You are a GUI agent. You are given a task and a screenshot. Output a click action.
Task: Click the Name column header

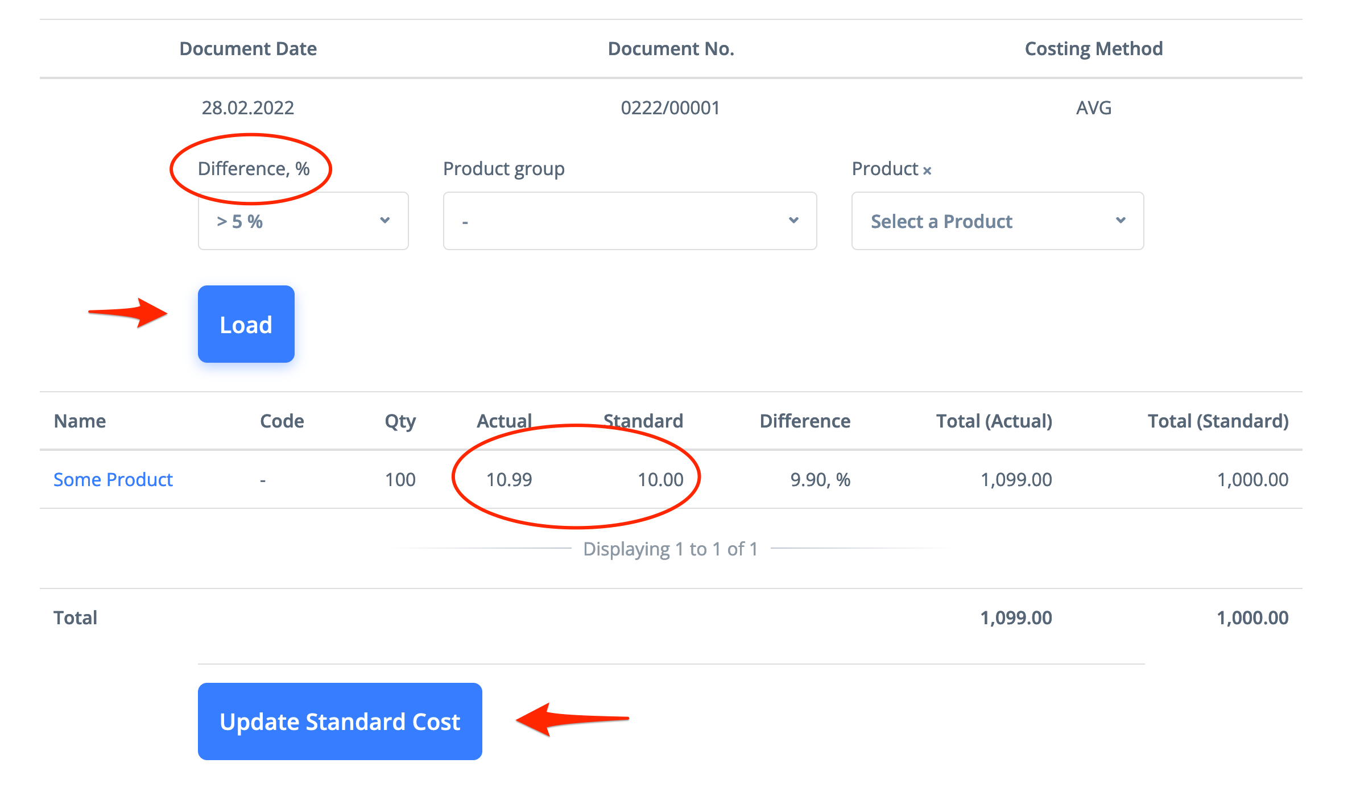pos(80,421)
